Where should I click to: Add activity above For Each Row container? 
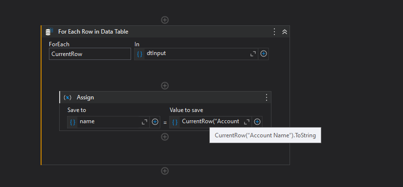point(165,19)
